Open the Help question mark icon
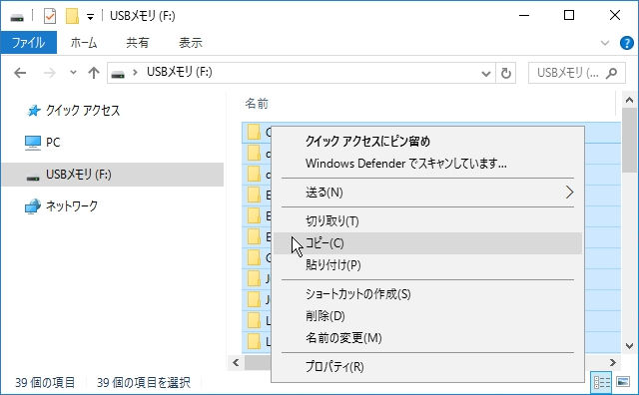Viewport: 639px width, 395px height. point(626,43)
